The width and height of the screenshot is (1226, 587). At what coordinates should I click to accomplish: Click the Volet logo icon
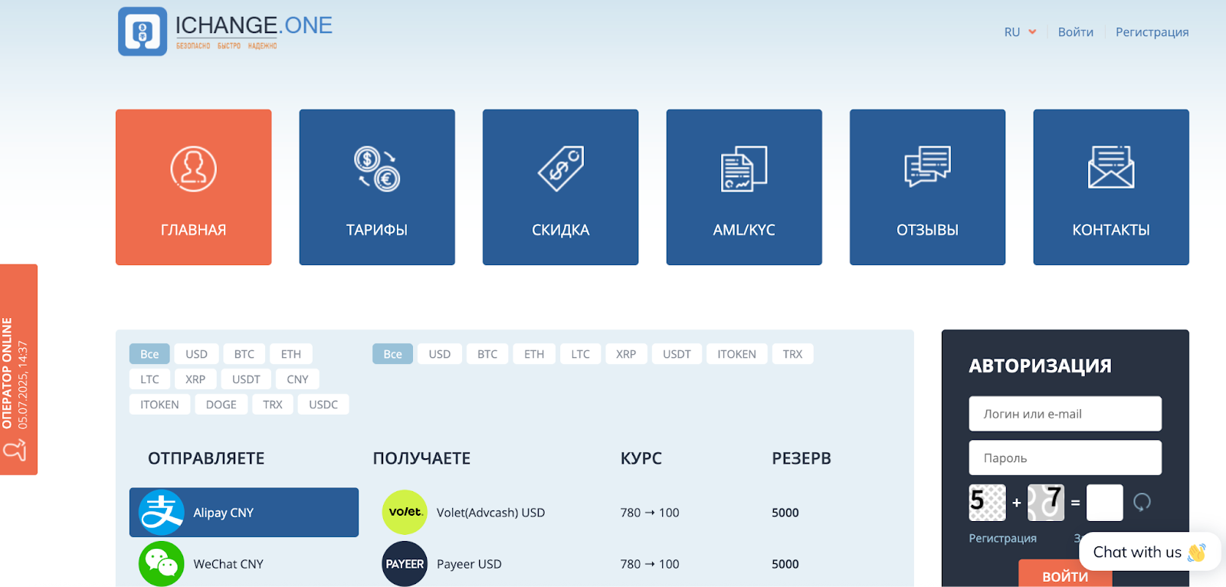[x=405, y=512]
